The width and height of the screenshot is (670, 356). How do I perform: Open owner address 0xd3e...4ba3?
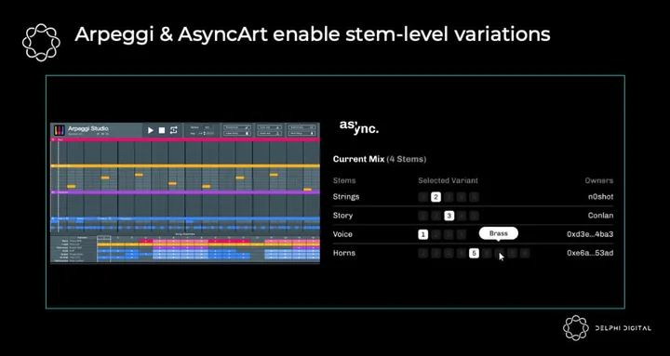[x=590, y=234]
